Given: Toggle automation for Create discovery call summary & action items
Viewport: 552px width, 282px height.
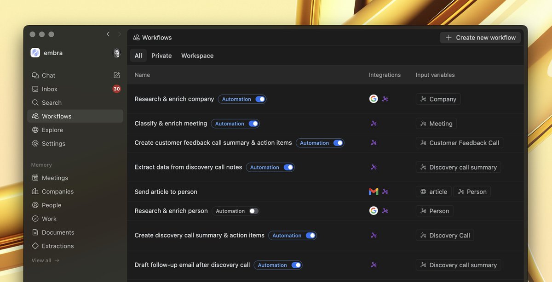Looking at the screenshot, I should click(310, 236).
